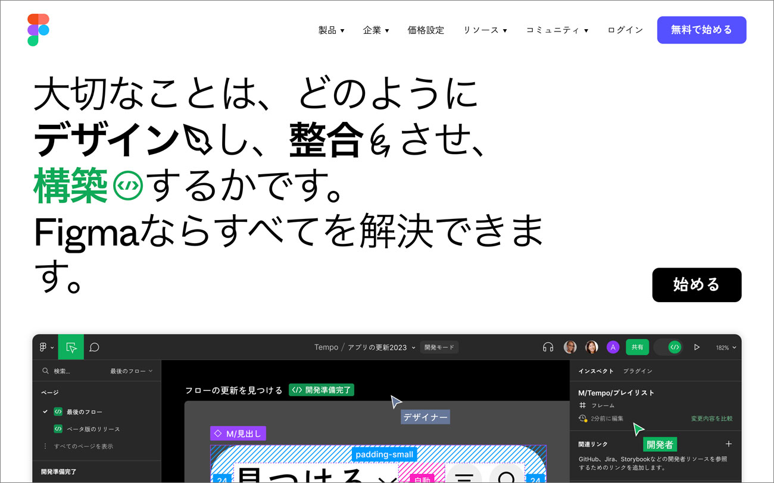The width and height of the screenshot is (774, 483).
Task: Add a related link with plus icon
Action: (x=729, y=444)
